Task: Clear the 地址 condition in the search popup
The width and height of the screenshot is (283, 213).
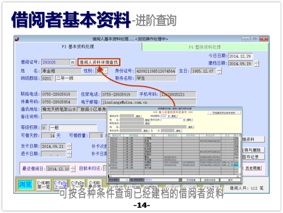Action: click(190, 127)
